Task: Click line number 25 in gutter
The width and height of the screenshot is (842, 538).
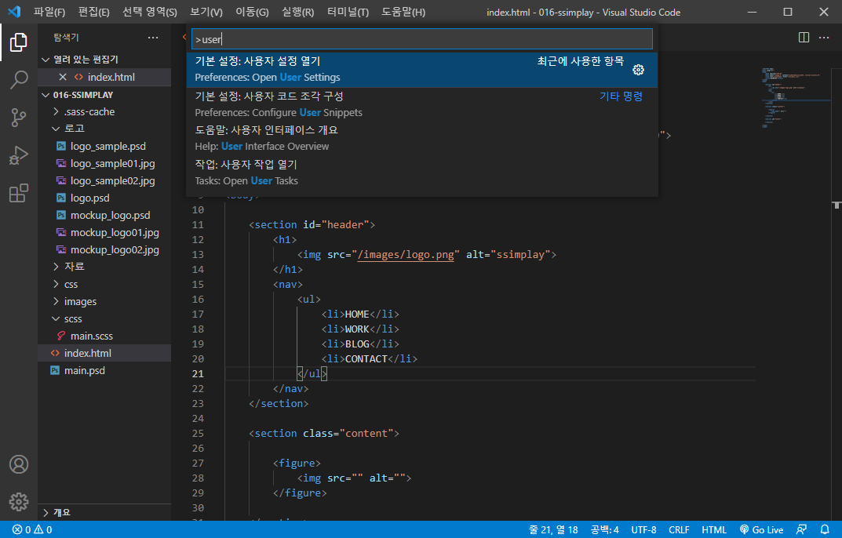Action: [x=198, y=433]
